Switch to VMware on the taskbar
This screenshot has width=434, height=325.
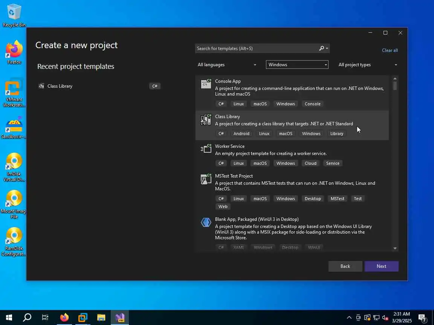tap(83, 317)
